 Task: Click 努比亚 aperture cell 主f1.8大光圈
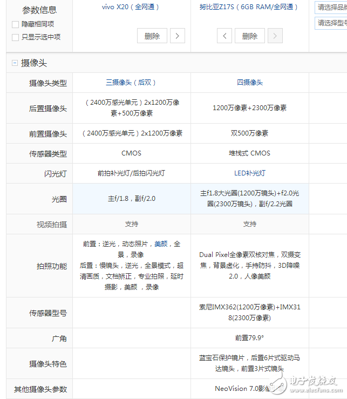tap(249, 199)
